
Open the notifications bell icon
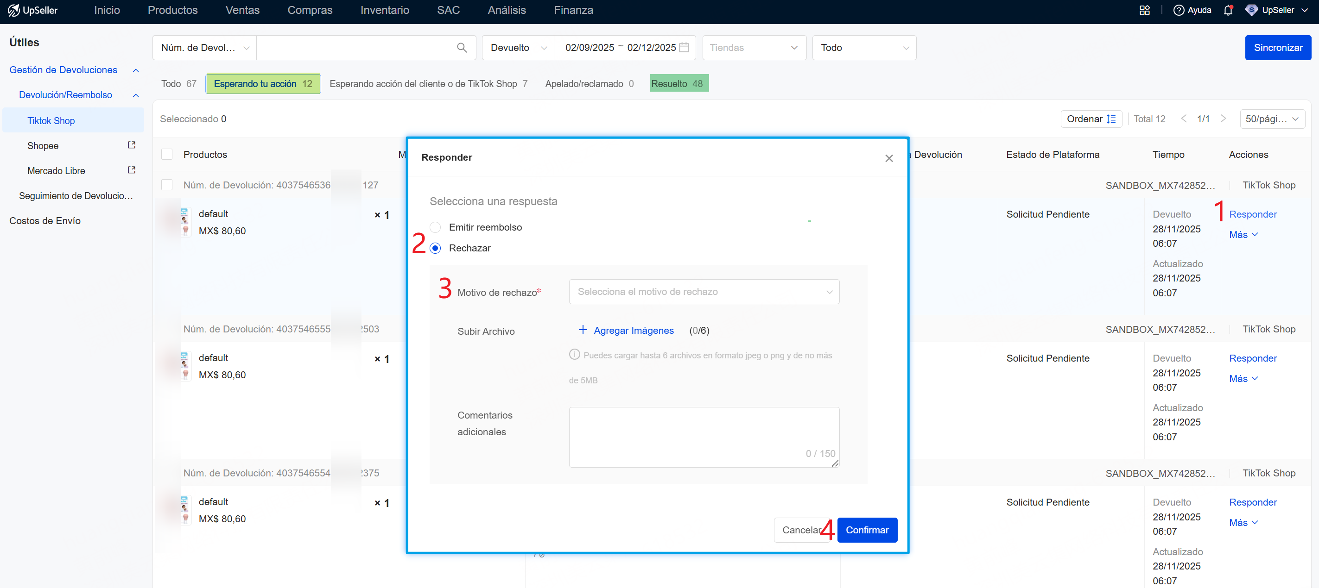click(x=1227, y=10)
